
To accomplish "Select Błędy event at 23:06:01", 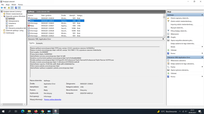I will tap(56, 26).
